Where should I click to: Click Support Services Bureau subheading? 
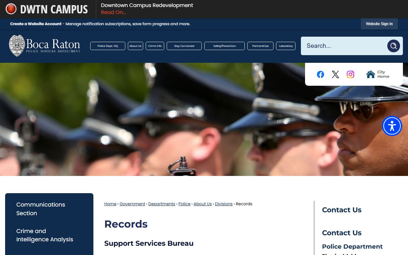(x=149, y=244)
